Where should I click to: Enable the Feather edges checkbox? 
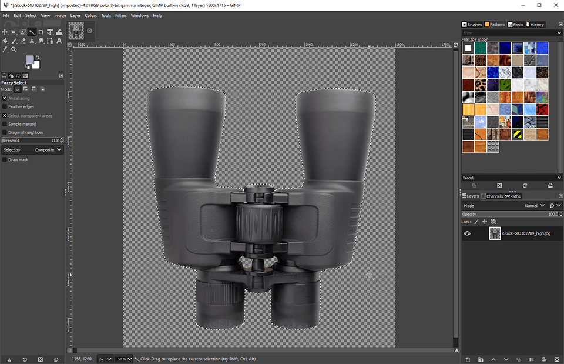tap(5, 107)
